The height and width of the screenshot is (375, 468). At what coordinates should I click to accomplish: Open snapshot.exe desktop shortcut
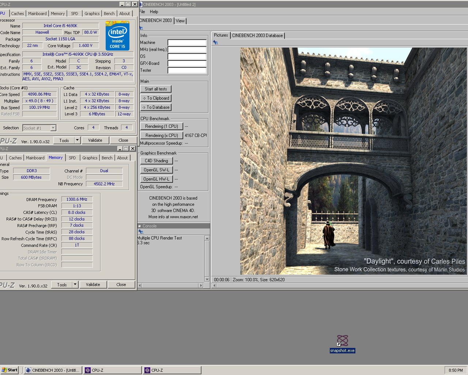click(x=342, y=344)
